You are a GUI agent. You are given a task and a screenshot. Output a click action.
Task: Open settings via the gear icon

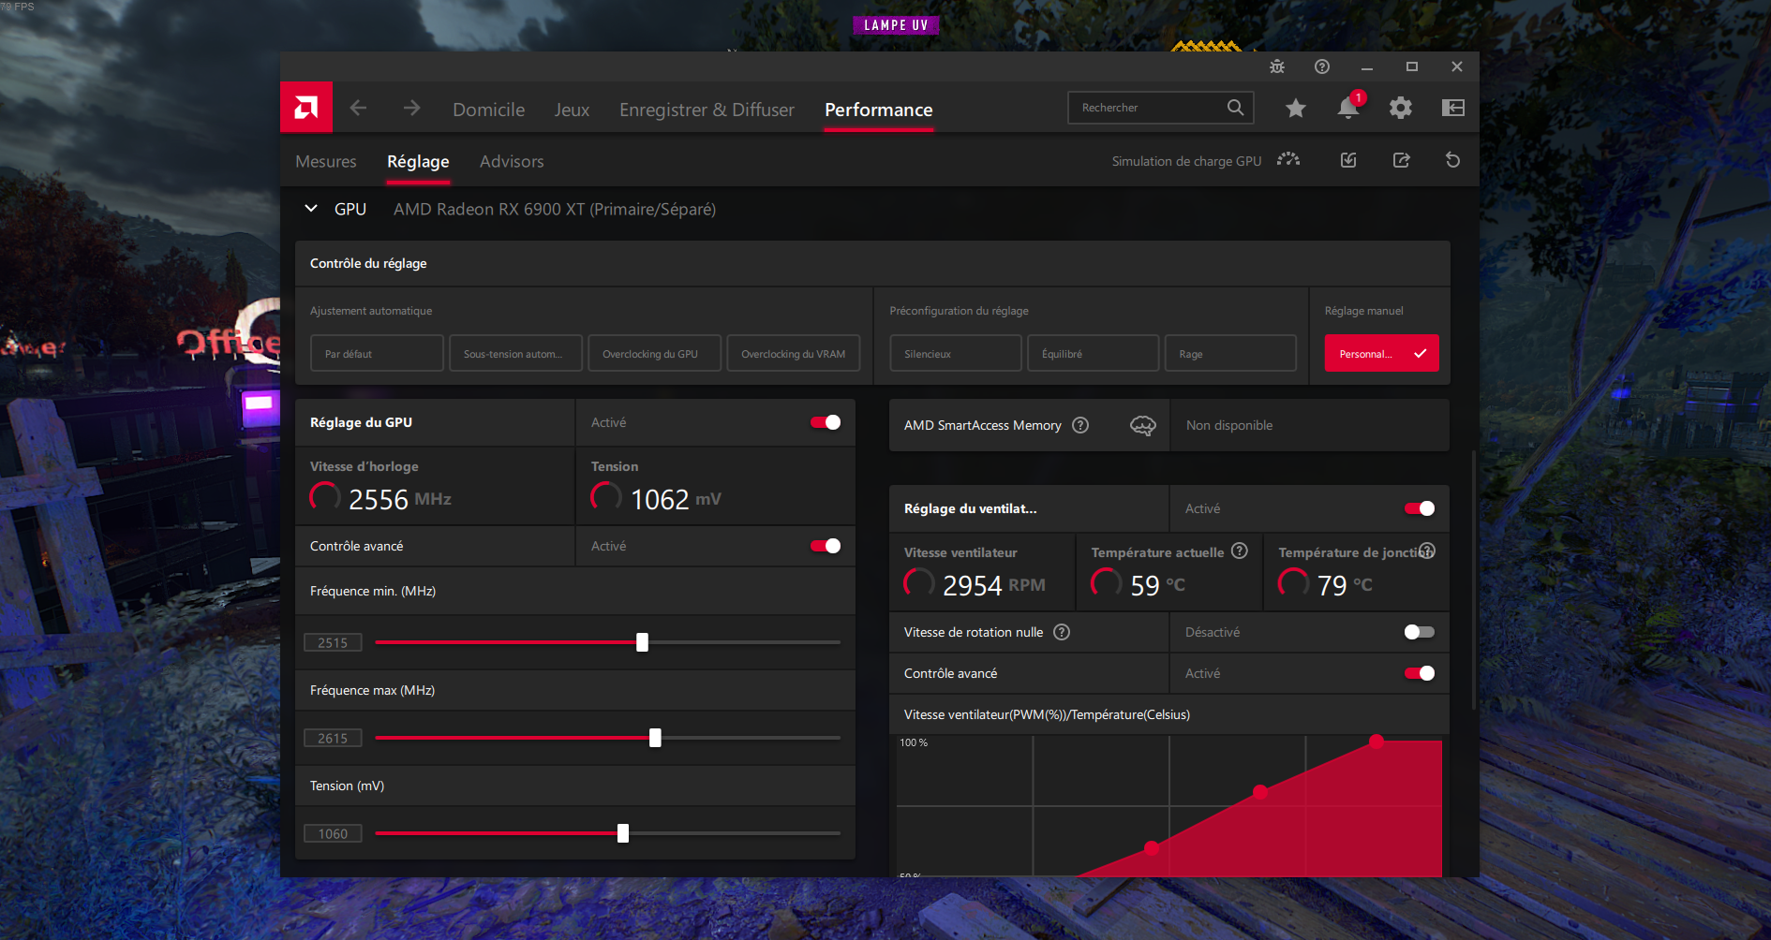1401,108
